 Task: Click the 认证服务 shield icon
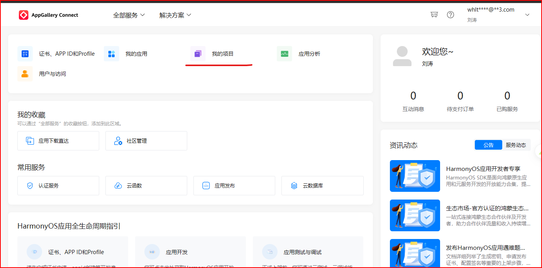(x=30, y=186)
